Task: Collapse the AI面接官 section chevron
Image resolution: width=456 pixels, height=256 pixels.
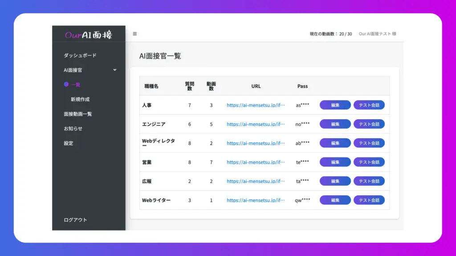Action: (115, 70)
